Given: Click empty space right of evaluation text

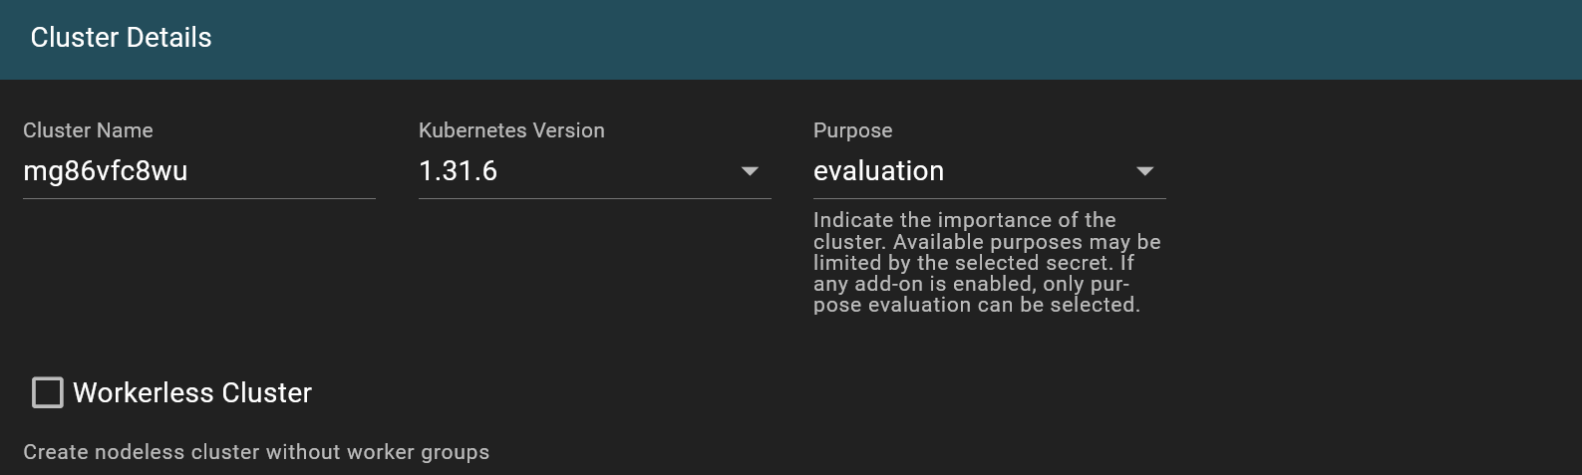Looking at the screenshot, I should (1037, 171).
